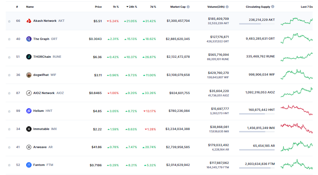Screen dimensions: 318x175
Task: Click Akash 1h change 5.24%
Action: click(x=113, y=21)
